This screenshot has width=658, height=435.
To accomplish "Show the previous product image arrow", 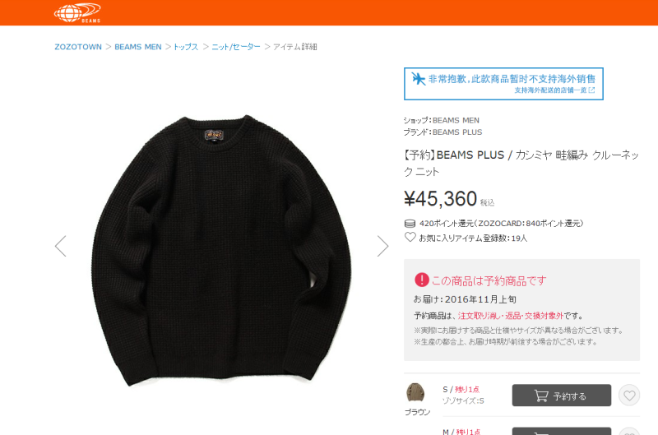I will pyautogui.click(x=60, y=246).
